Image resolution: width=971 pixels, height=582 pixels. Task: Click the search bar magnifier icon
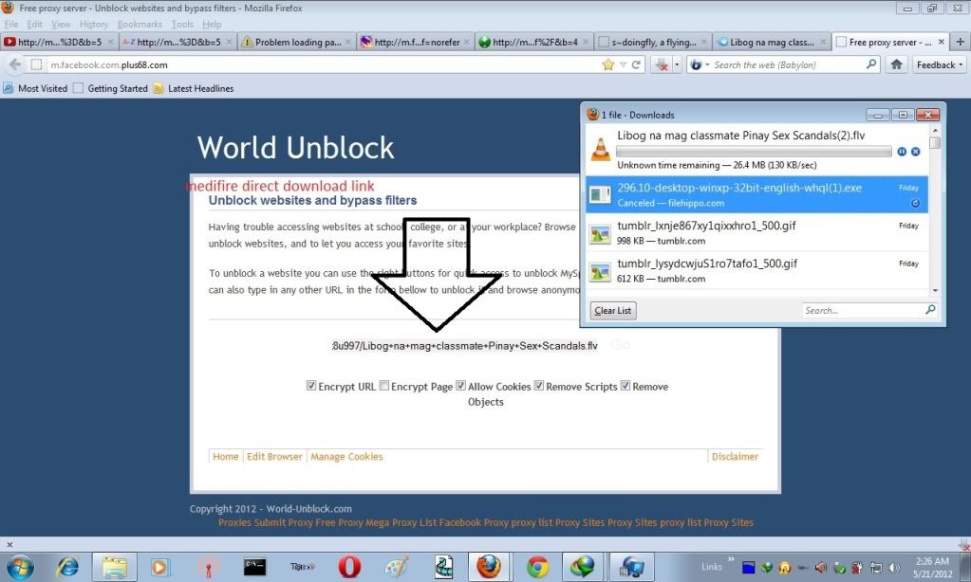pos(871,64)
